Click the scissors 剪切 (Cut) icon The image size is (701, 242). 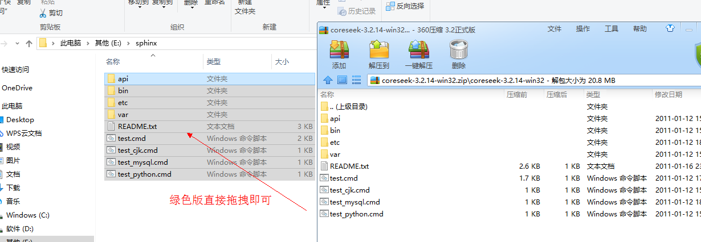coord(43,12)
